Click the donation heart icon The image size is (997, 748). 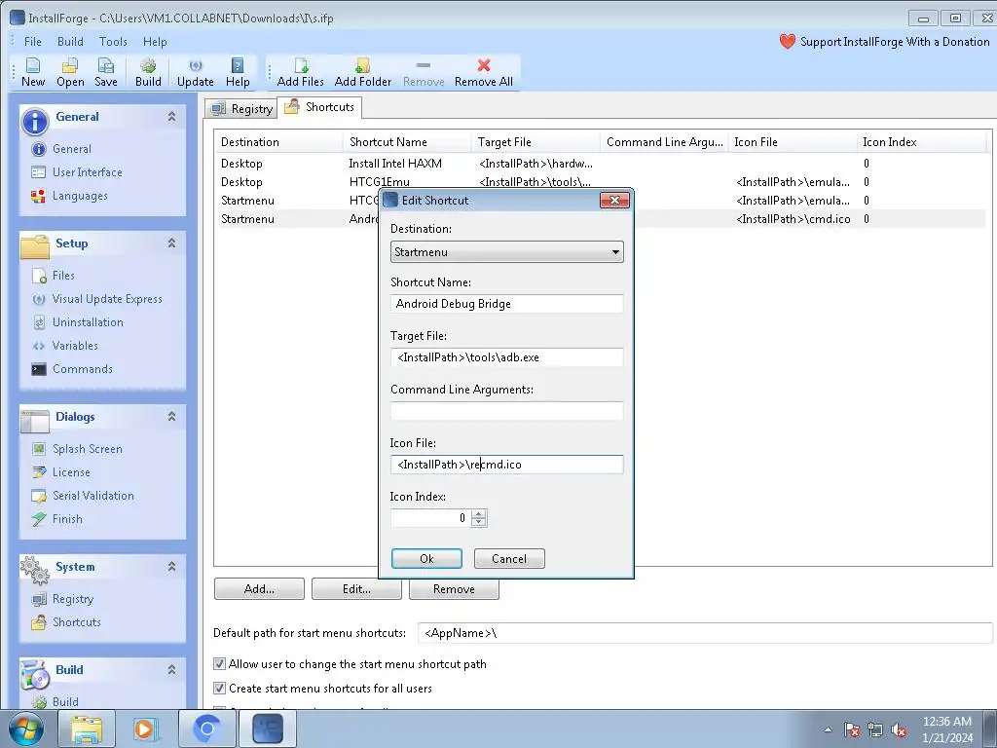[787, 41]
